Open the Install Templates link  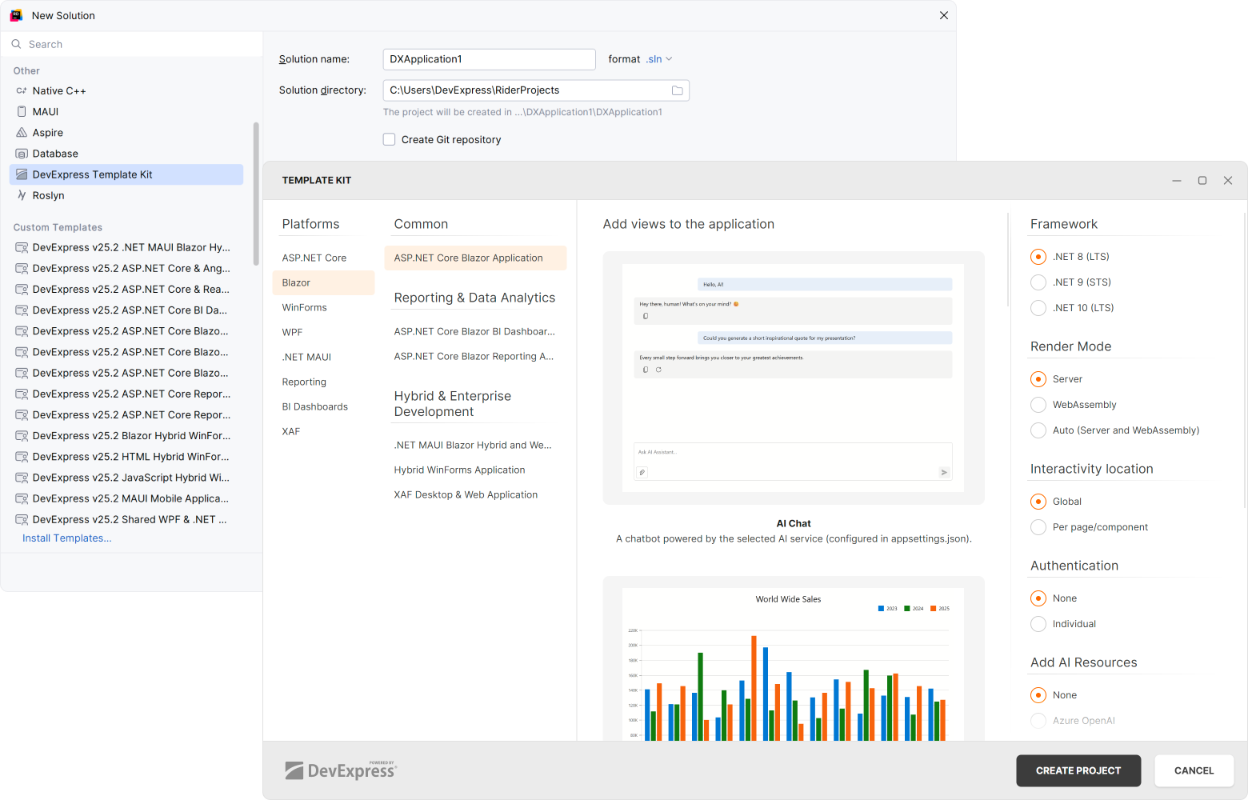(x=66, y=538)
